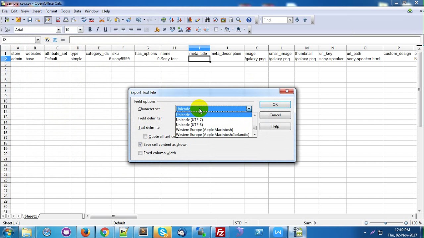Open the Font Size dropdown
The height and width of the screenshot is (238, 424).
click(x=80, y=30)
